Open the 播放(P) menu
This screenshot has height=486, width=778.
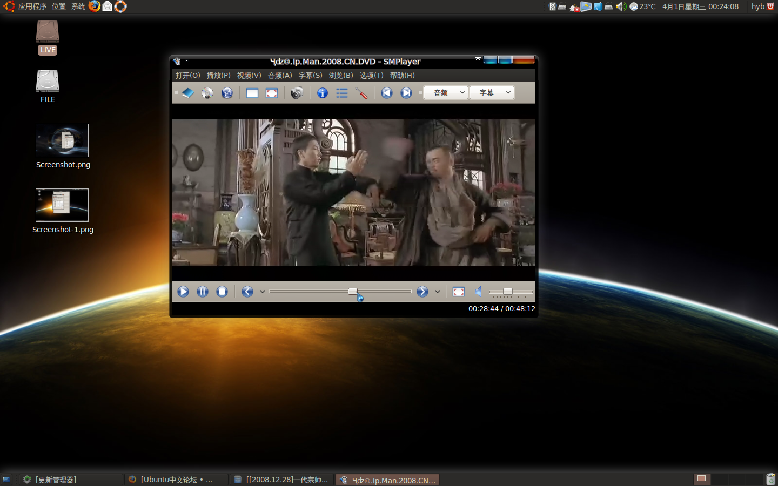coord(218,76)
